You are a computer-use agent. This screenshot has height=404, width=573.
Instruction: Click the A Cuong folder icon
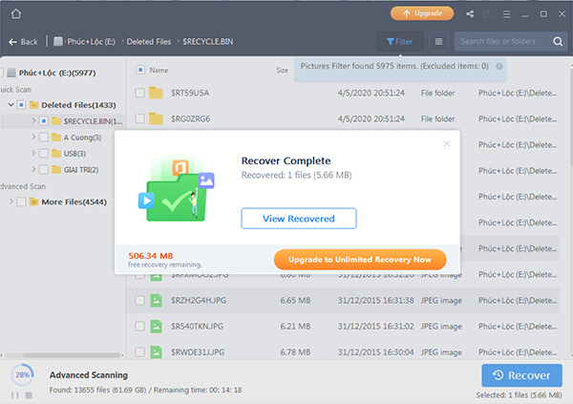coord(56,138)
